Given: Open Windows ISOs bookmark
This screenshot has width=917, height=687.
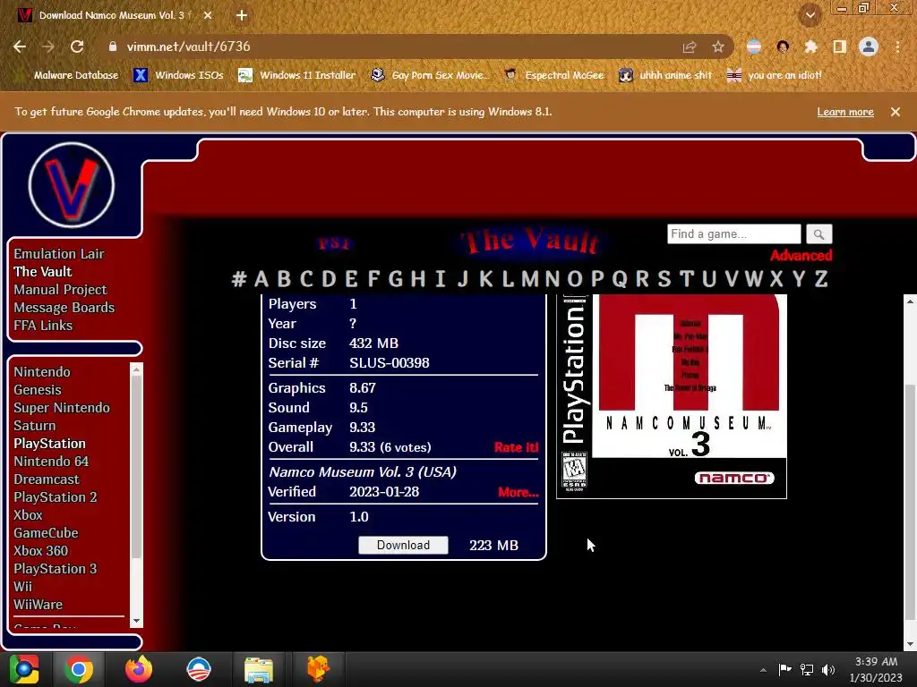Looking at the screenshot, I should (179, 75).
